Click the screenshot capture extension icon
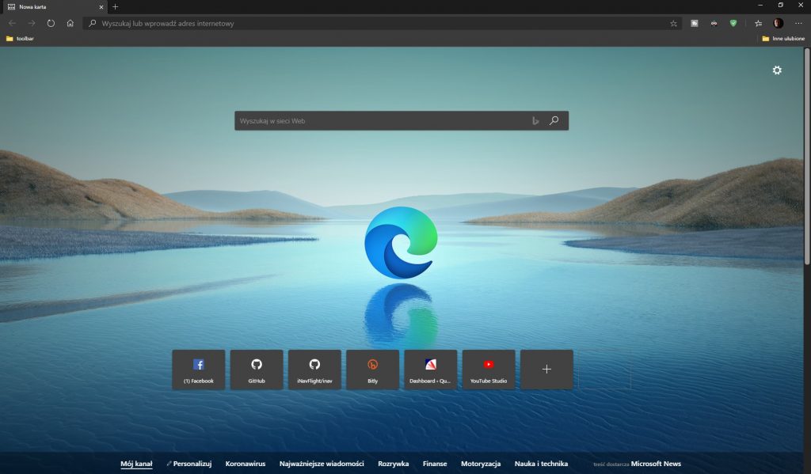 [x=695, y=24]
